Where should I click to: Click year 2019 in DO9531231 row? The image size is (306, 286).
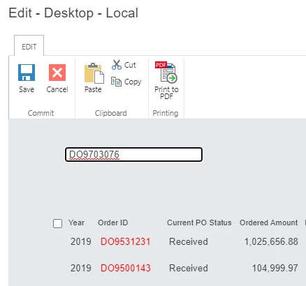pyautogui.click(x=81, y=241)
